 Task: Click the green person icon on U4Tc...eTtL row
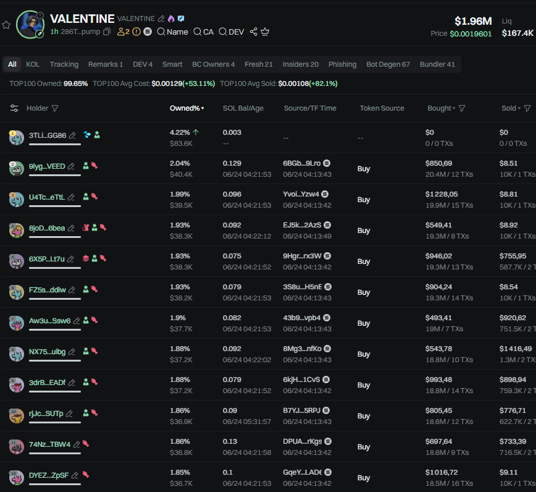tap(86, 197)
